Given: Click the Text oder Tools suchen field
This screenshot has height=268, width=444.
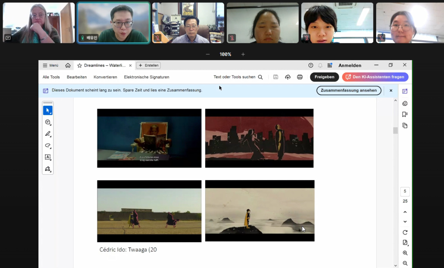Looking at the screenshot, I should click(x=238, y=77).
